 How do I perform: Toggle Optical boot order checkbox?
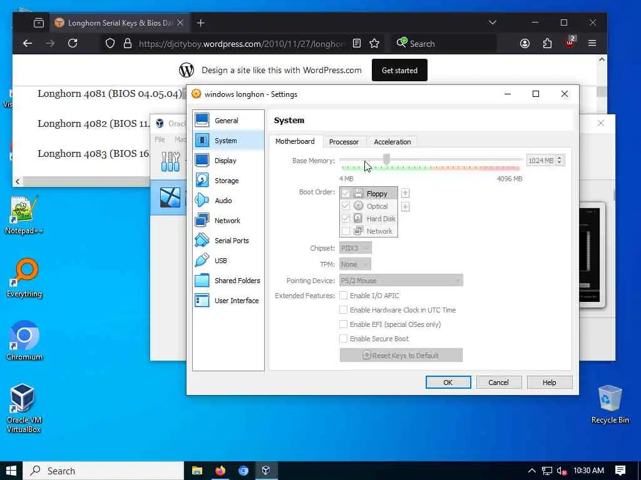click(346, 206)
